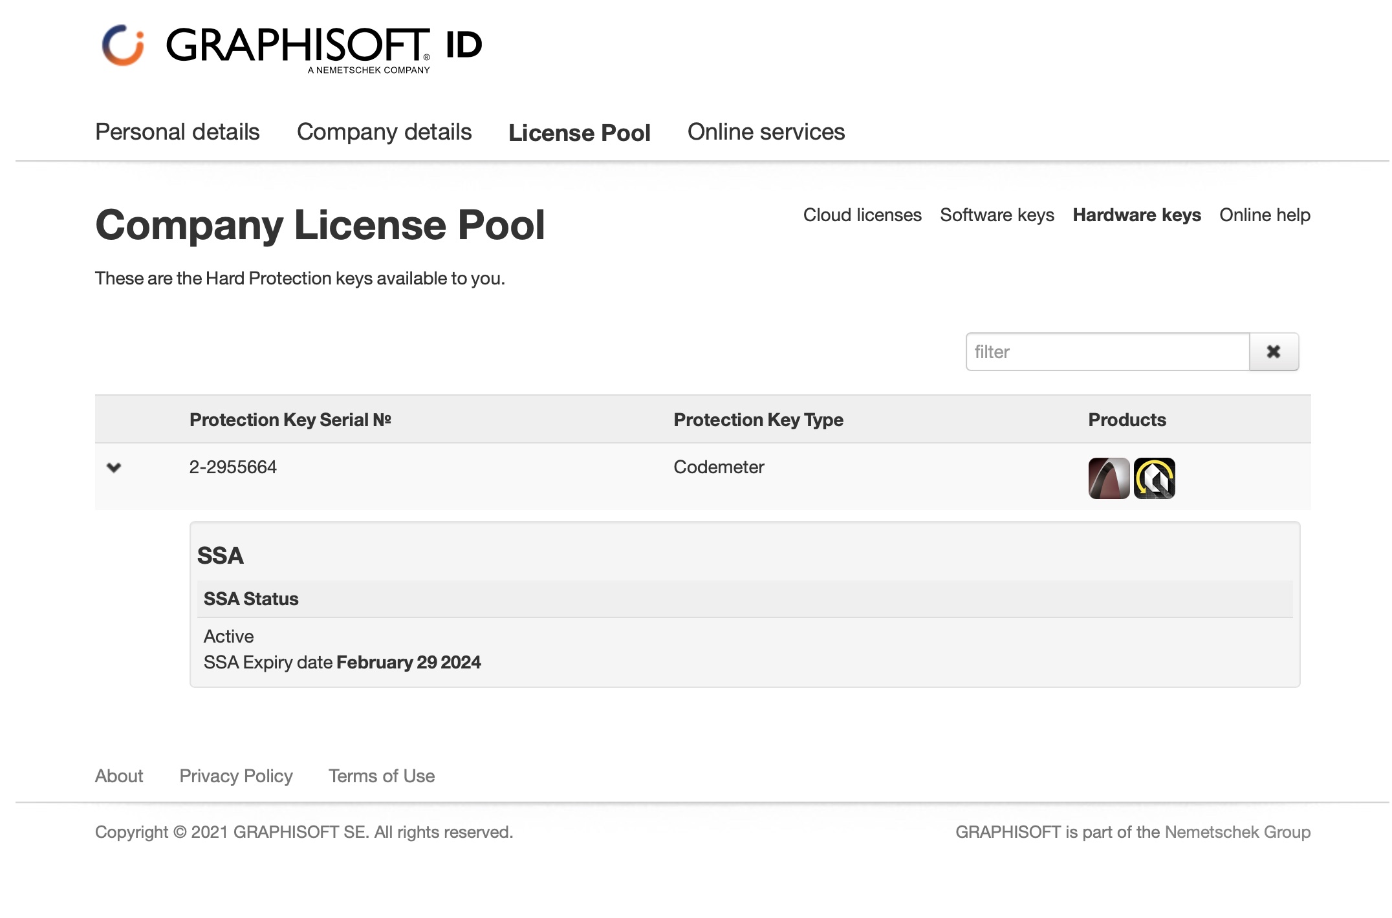Open the Company details tab
This screenshot has height=918, width=1392.
(384, 132)
